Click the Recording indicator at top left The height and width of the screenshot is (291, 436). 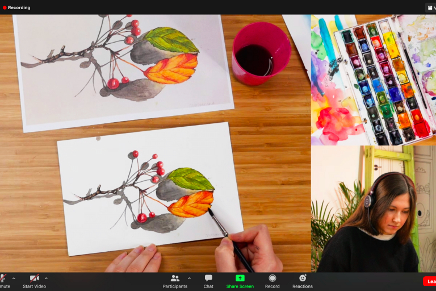[x=16, y=7]
